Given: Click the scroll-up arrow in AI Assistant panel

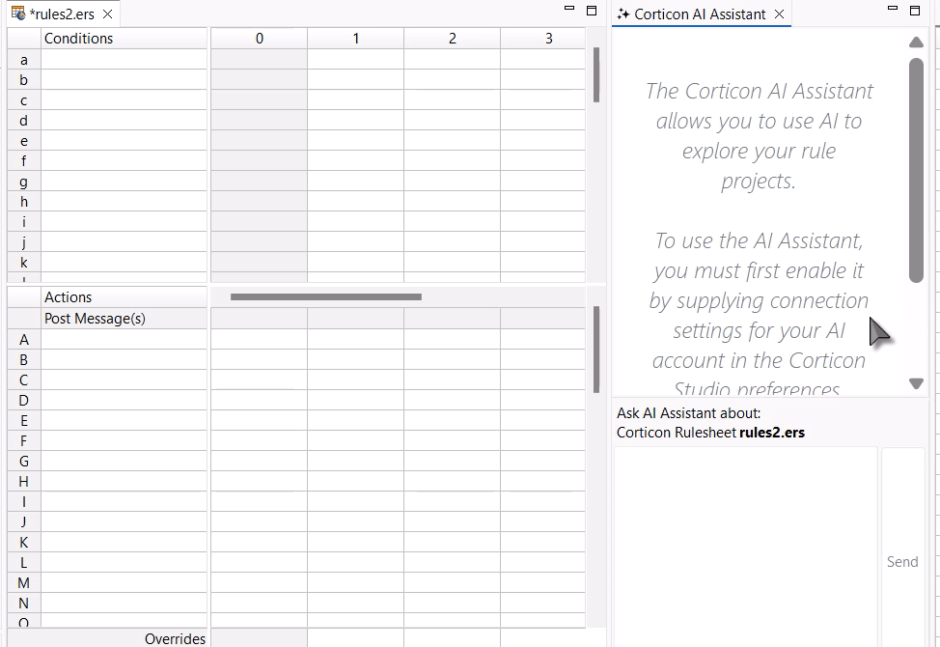Looking at the screenshot, I should pyautogui.click(x=915, y=42).
